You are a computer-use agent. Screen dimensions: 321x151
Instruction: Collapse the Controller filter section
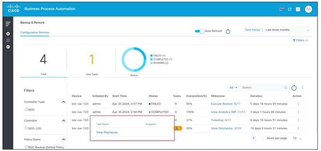[64, 121]
